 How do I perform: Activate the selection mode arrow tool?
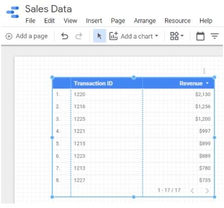99,36
